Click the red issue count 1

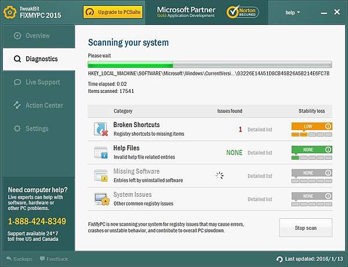(x=240, y=129)
